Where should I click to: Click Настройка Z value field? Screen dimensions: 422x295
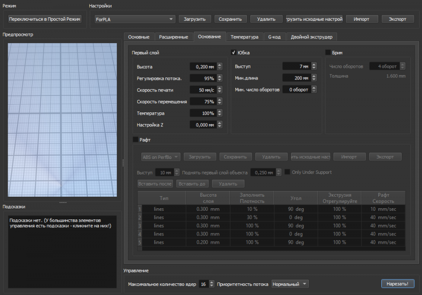click(x=203, y=124)
